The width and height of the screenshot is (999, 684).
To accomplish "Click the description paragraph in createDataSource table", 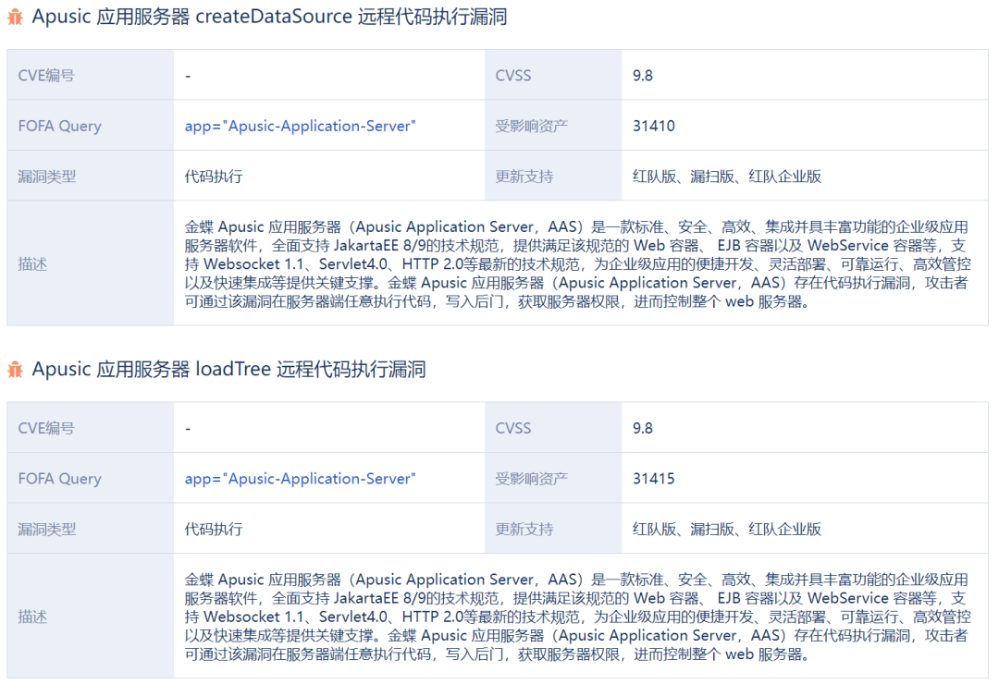I will click(578, 264).
